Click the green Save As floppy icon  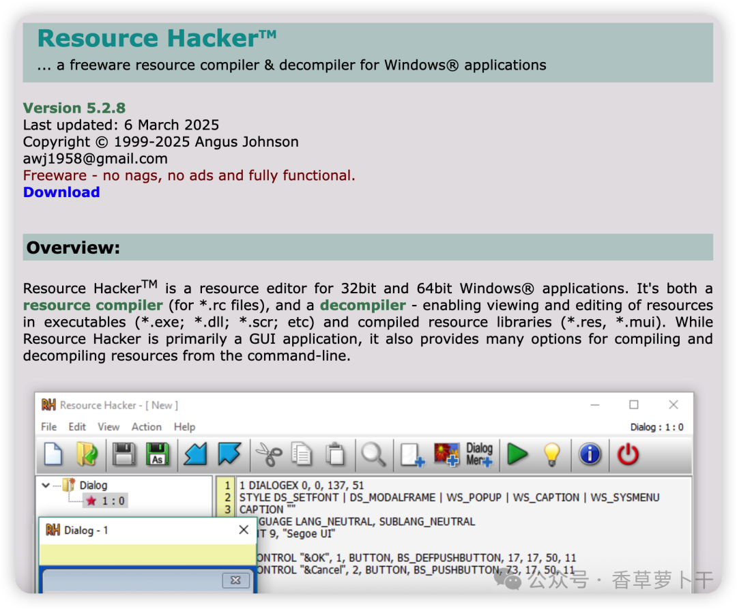click(x=157, y=454)
